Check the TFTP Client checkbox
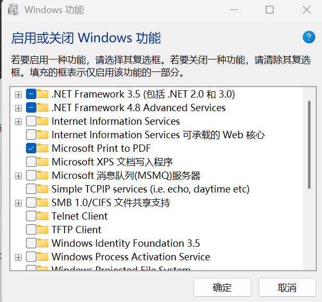 (x=31, y=229)
